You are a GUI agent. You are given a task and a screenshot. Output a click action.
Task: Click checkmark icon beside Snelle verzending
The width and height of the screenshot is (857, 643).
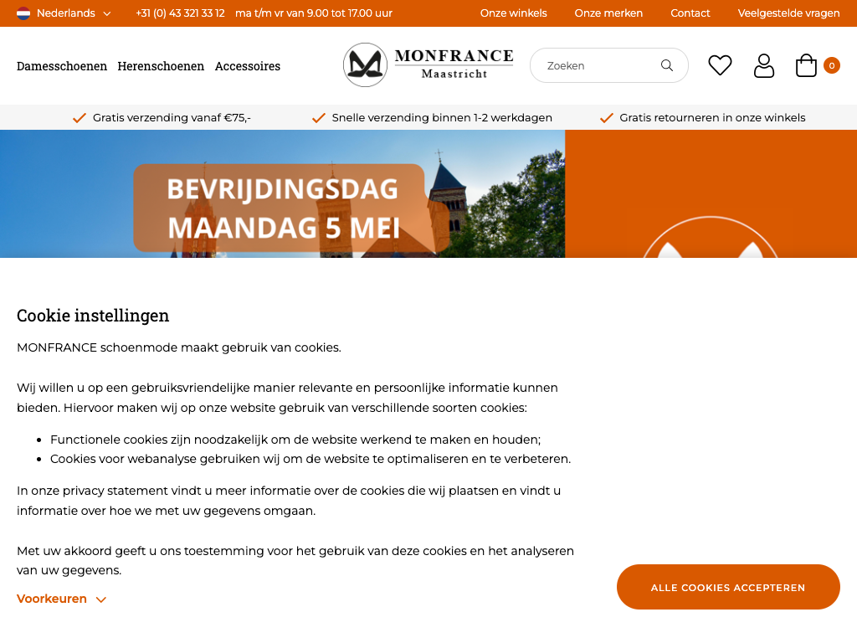coord(319,117)
